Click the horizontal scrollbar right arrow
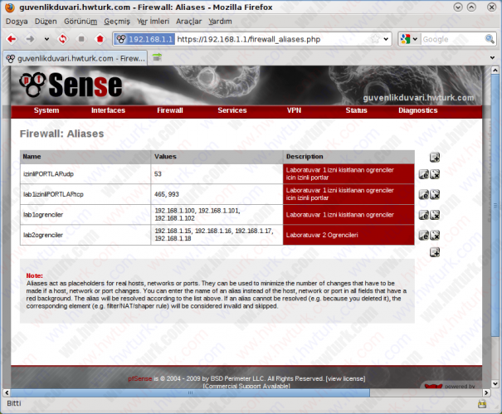This screenshot has height=414, width=502. coord(486,392)
